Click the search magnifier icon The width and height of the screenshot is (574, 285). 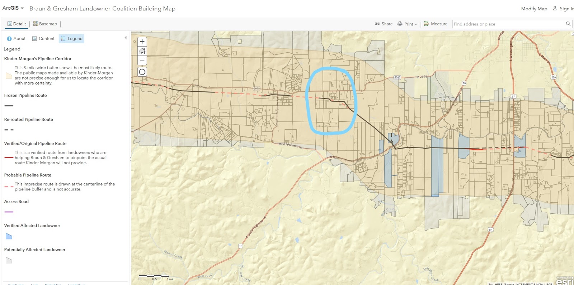(568, 24)
